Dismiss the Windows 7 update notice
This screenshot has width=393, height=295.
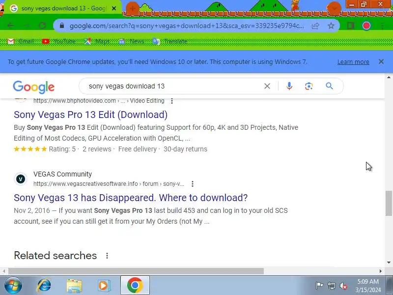tap(381, 61)
